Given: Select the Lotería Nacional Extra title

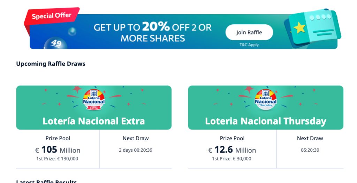Looking at the screenshot, I should pos(93,121).
